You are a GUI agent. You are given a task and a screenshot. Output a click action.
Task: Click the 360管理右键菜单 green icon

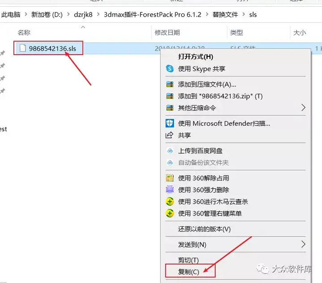pos(169,213)
